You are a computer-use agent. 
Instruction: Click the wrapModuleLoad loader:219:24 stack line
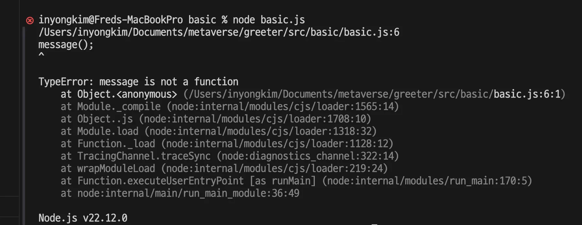click(x=224, y=169)
